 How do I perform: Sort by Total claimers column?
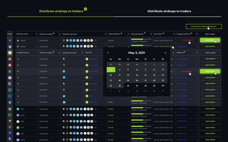[x=128, y=34]
